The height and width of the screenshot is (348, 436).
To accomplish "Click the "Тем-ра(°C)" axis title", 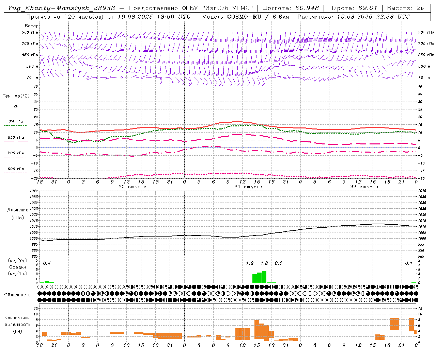I will coord(16,96).
